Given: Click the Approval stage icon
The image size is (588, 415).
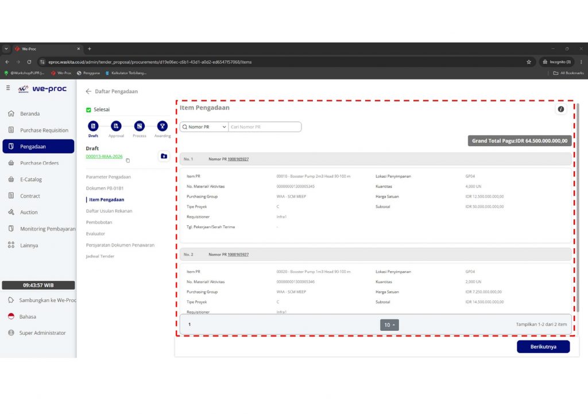Looking at the screenshot, I should 116,126.
